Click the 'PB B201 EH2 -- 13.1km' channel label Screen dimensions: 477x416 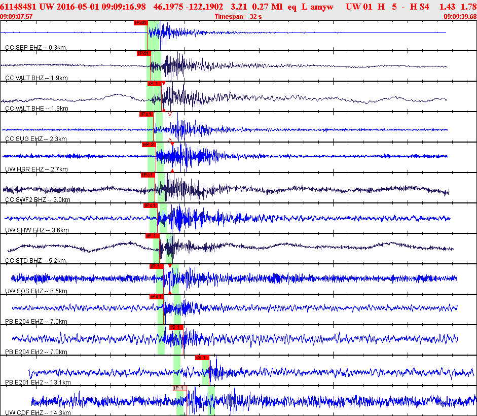coord(38,383)
